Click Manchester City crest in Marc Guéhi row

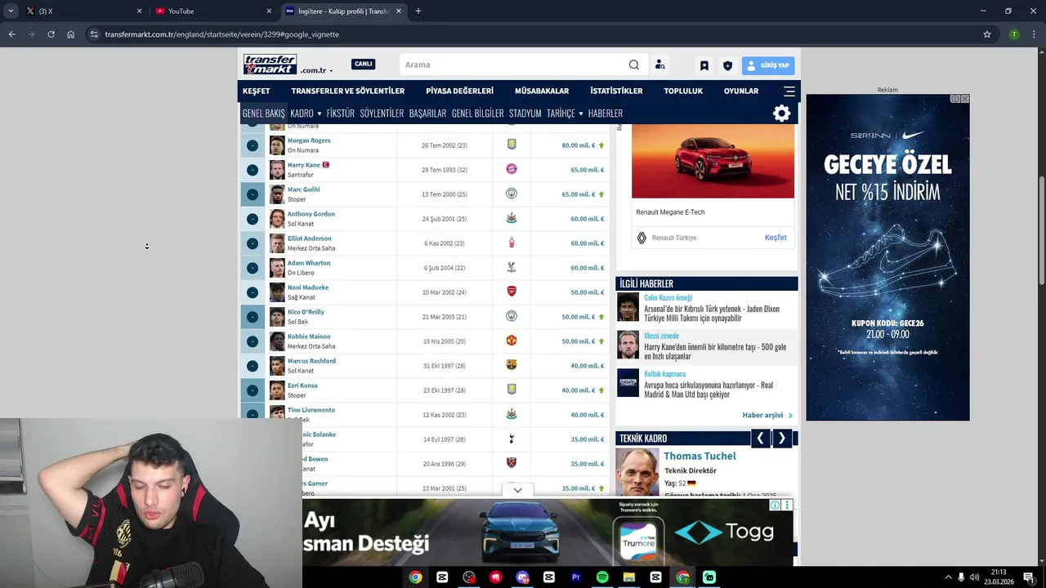click(512, 194)
